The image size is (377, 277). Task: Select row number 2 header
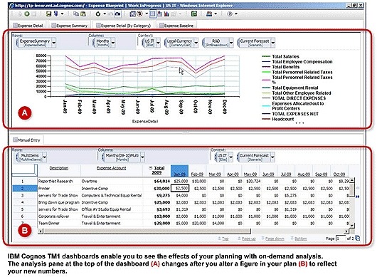[24, 188]
